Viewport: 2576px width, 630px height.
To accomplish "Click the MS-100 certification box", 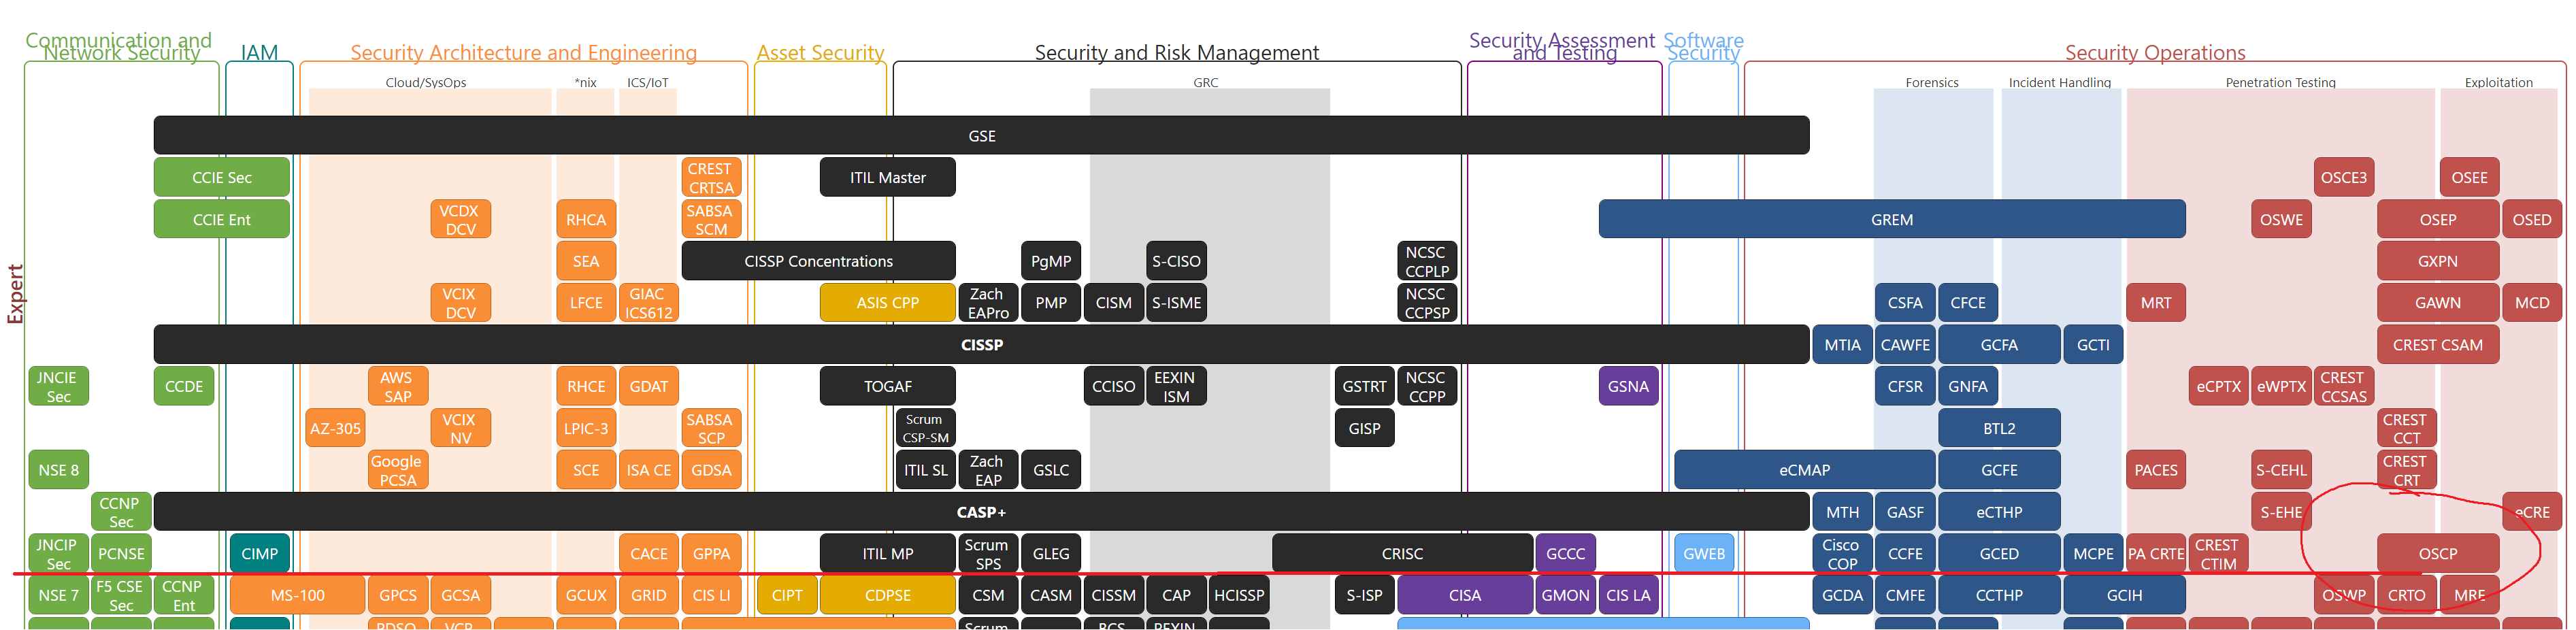I will click(297, 596).
